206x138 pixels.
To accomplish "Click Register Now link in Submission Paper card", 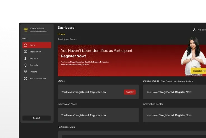I will click(98, 115).
